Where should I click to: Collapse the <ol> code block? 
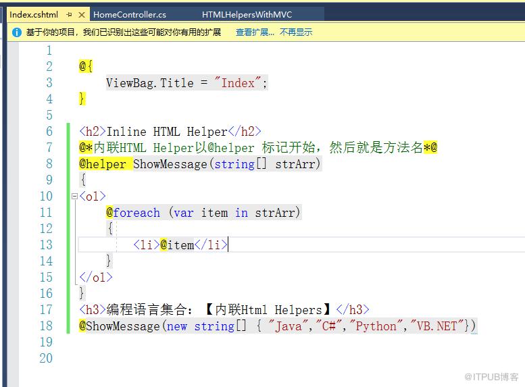point(75,196)
